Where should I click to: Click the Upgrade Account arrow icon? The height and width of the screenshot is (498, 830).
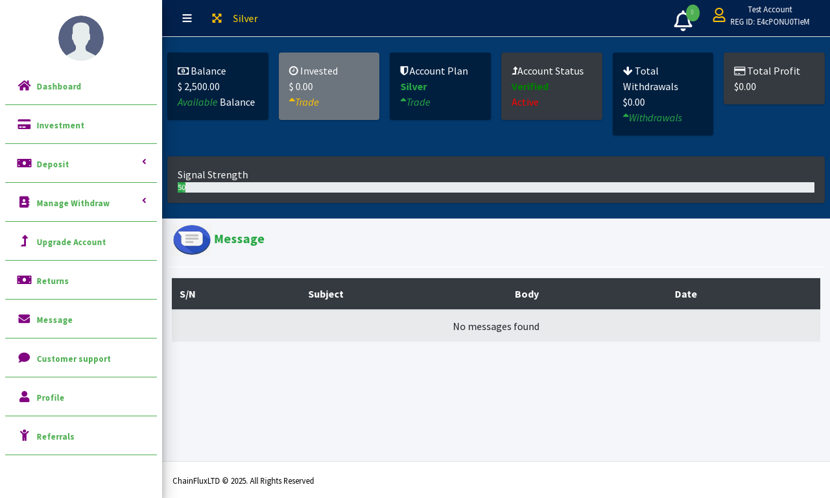click(x=25, y=241)
